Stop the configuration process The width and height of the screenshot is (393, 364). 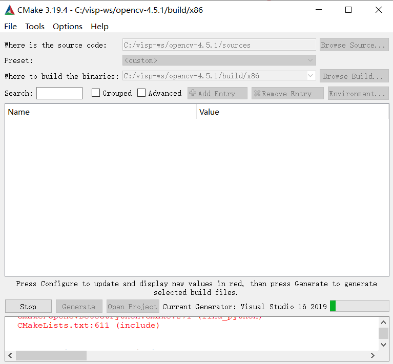[x=28, y=307]
